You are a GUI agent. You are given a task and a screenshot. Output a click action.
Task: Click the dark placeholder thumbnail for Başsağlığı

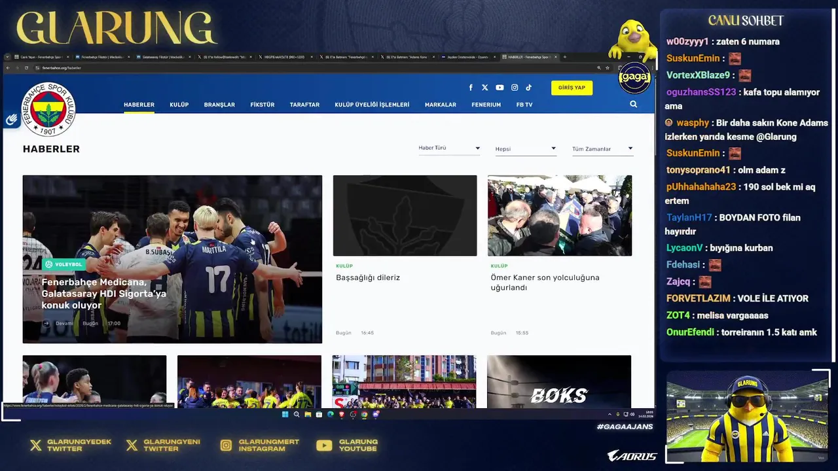[x=405, y=215]
